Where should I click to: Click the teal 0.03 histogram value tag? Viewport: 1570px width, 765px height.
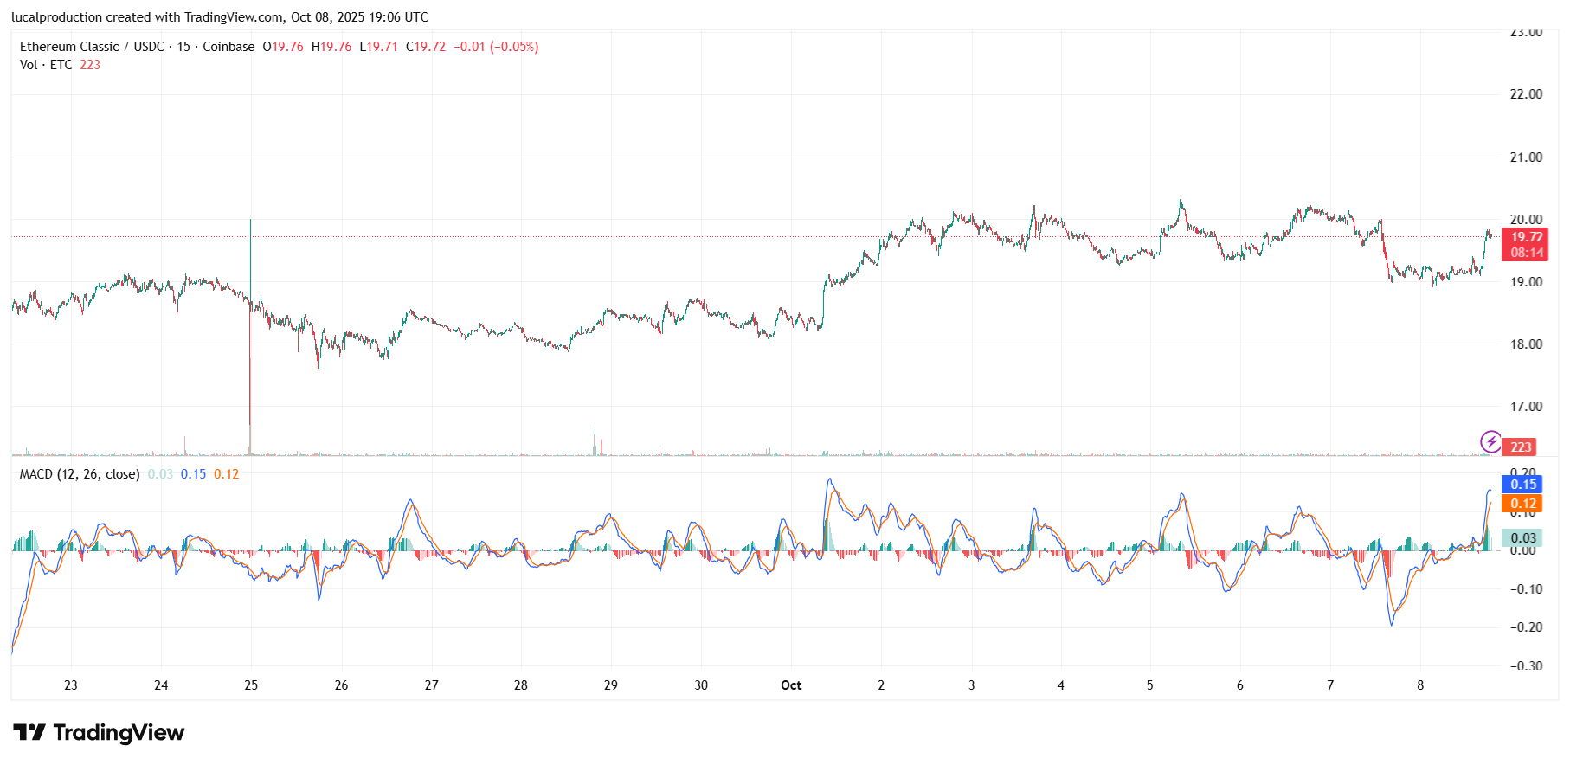click(x=1522, y=538)
